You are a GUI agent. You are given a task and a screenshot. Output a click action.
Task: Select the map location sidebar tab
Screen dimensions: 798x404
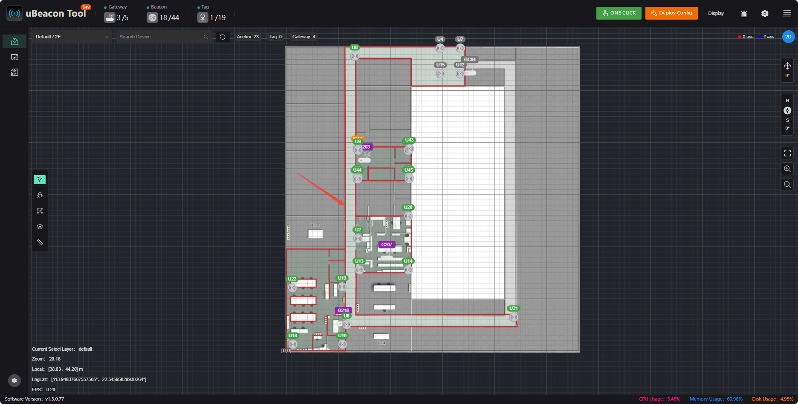point(14,41)
